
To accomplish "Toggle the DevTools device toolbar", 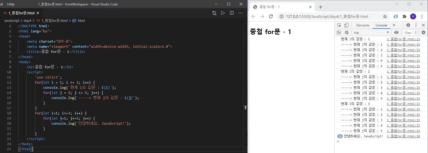I will point(346,25).
